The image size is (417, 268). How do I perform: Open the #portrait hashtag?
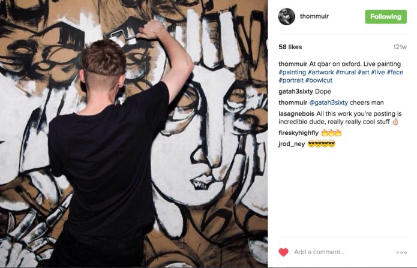[291, 80]
